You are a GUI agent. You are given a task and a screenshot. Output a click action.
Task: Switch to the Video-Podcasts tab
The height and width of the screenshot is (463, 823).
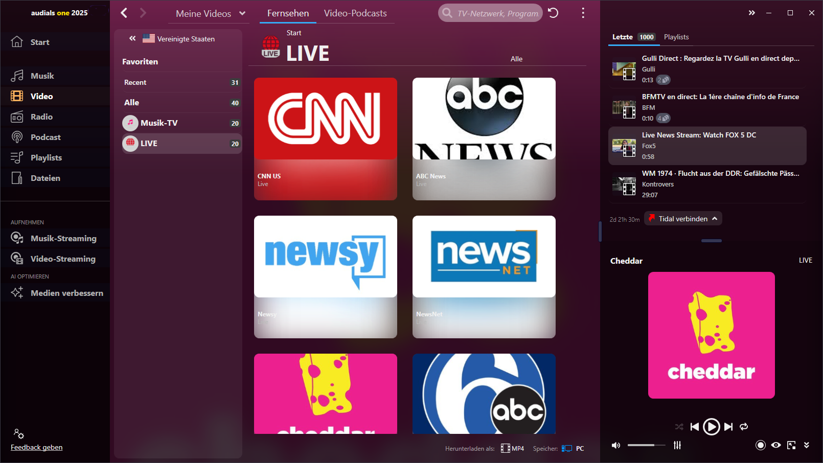(x=355, y=13)
